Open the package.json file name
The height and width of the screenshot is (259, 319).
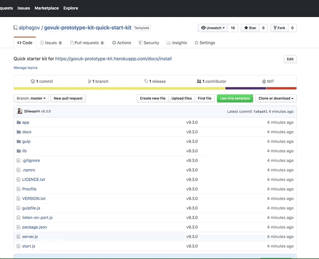click(x=34, y=227)
